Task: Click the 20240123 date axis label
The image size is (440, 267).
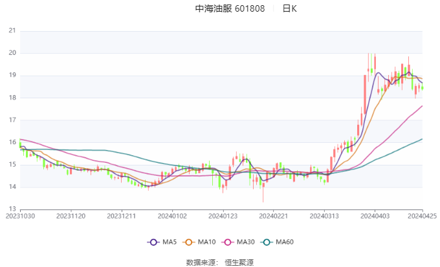Action: pos(223,216)
